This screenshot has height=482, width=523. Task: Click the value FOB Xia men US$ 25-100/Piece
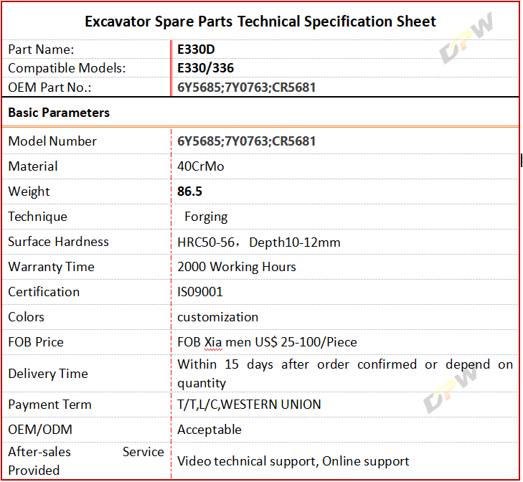pyautogui.click(x=267, y=342)
